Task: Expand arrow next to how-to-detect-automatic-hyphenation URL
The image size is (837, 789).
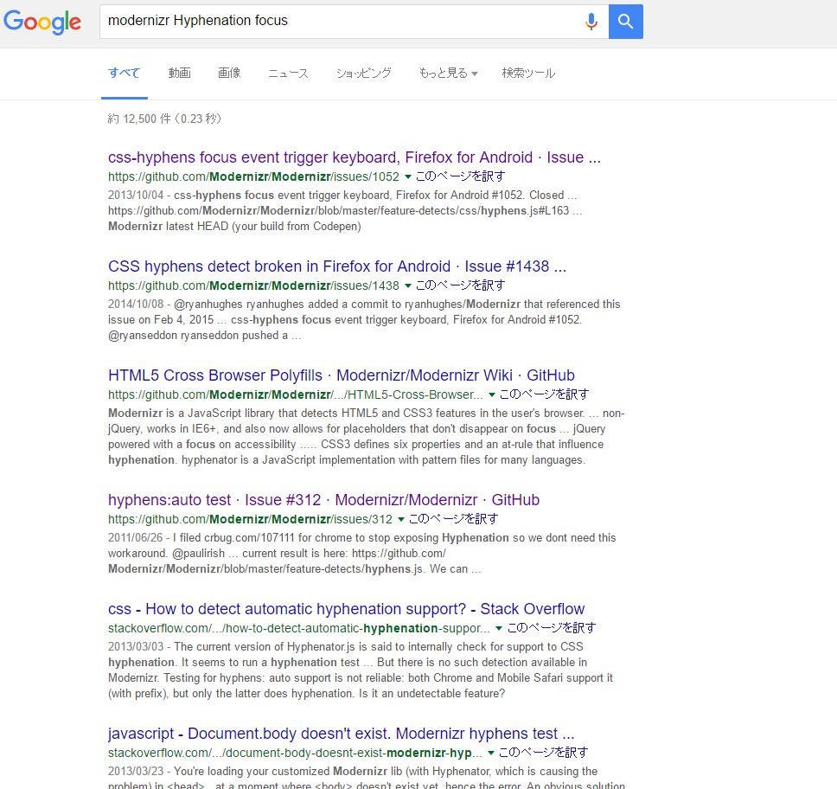Action: pos(499,628)
